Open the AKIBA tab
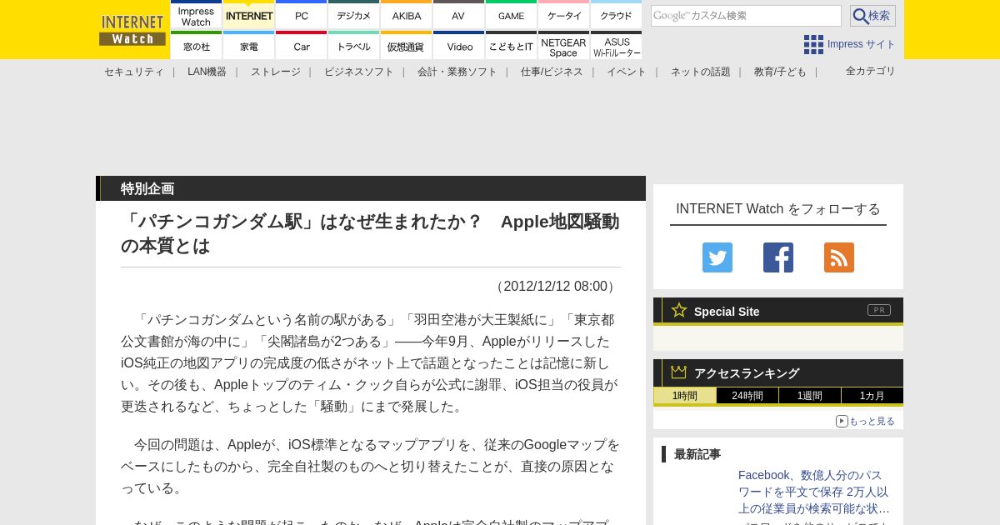 [x=407, y=15]
